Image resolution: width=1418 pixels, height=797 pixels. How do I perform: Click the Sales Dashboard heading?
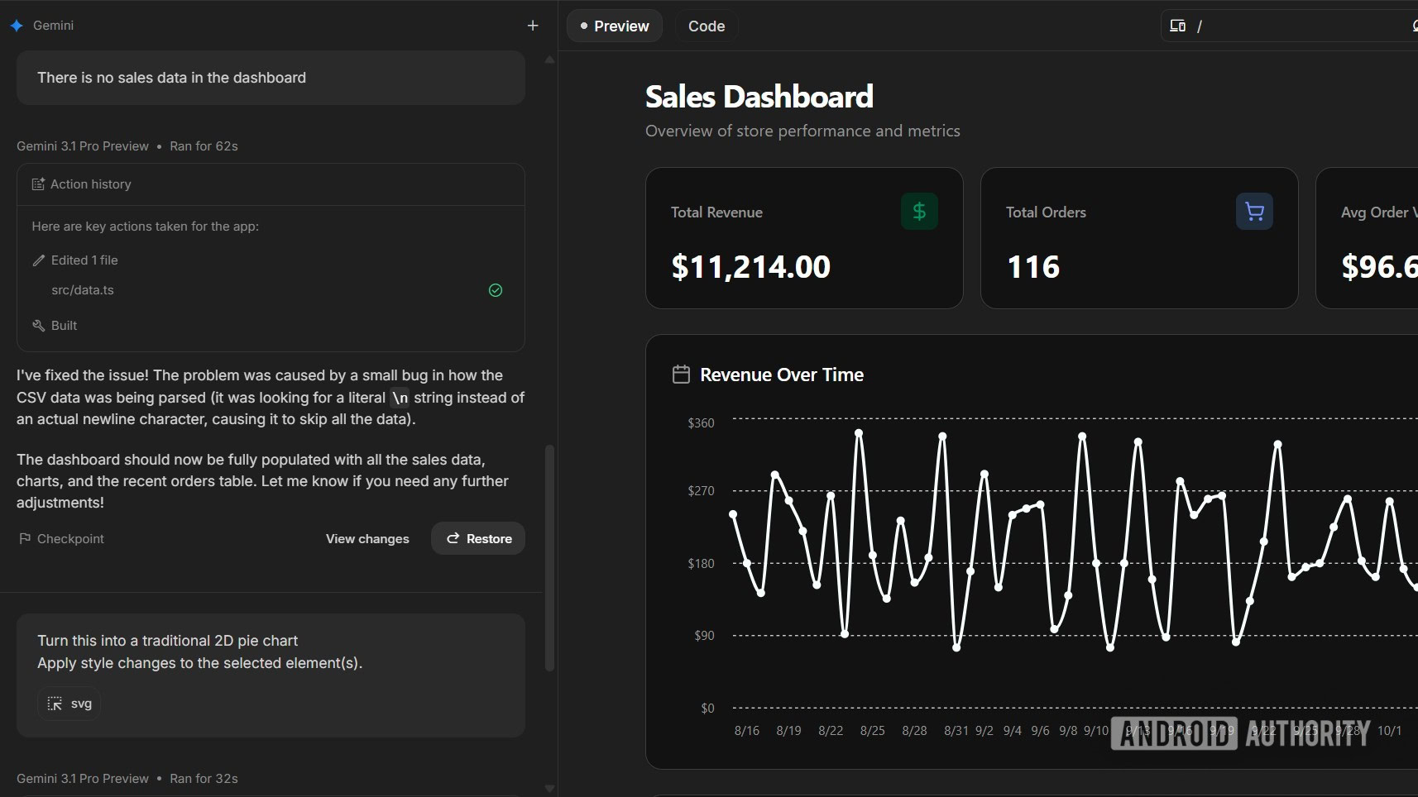coord(759,97)
